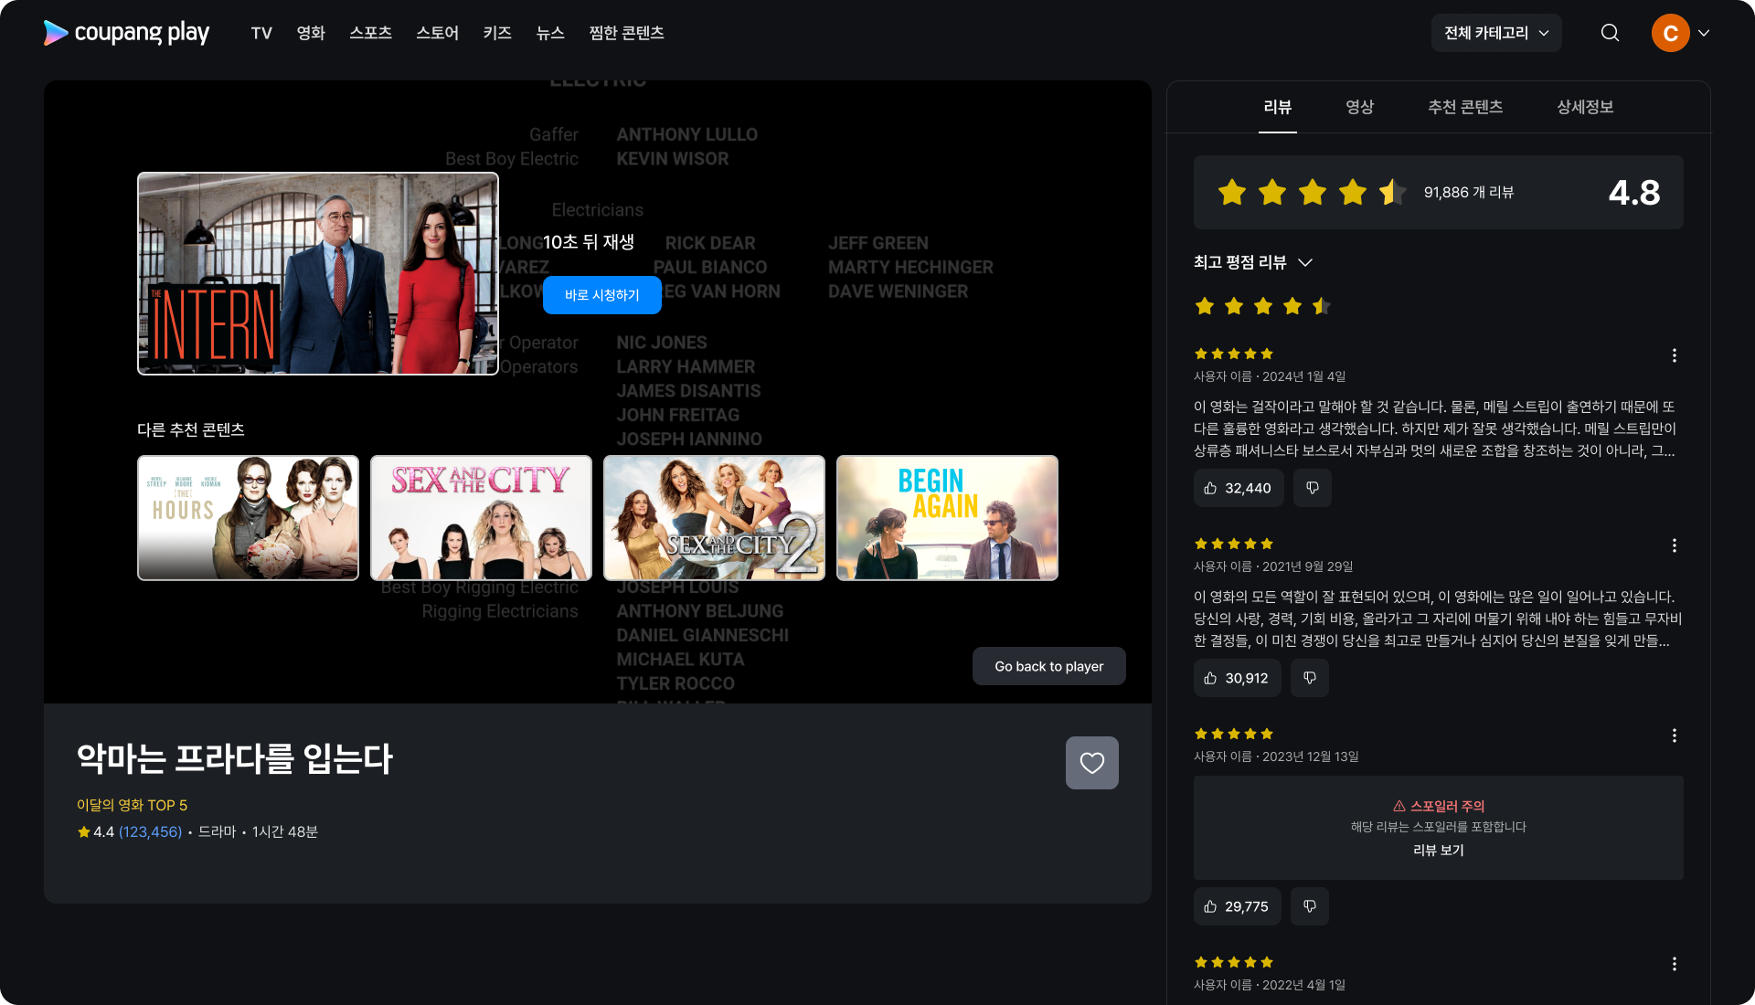
Task: Click thumbs-down next to 29,775 likes
Action: [x=1309, y=906]
